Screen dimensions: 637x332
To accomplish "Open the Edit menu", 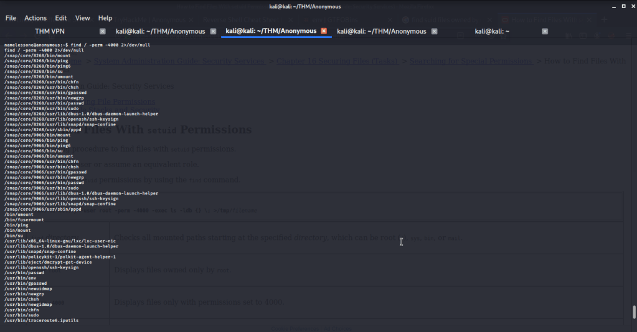I will pos(61,18).
